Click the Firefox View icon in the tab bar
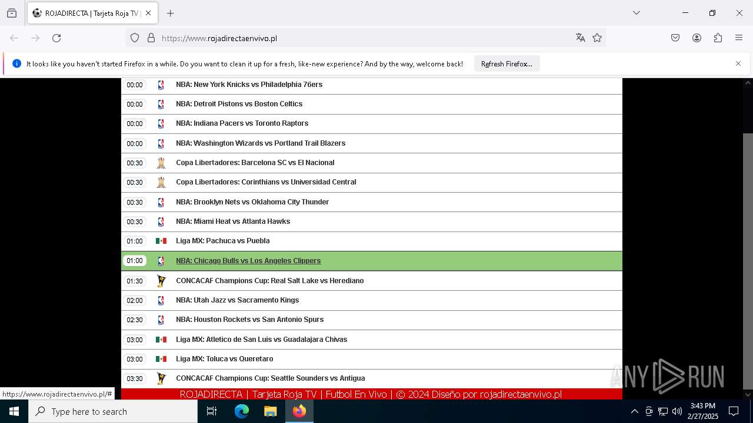The image size is (753, 423). [x=12, y=13]
